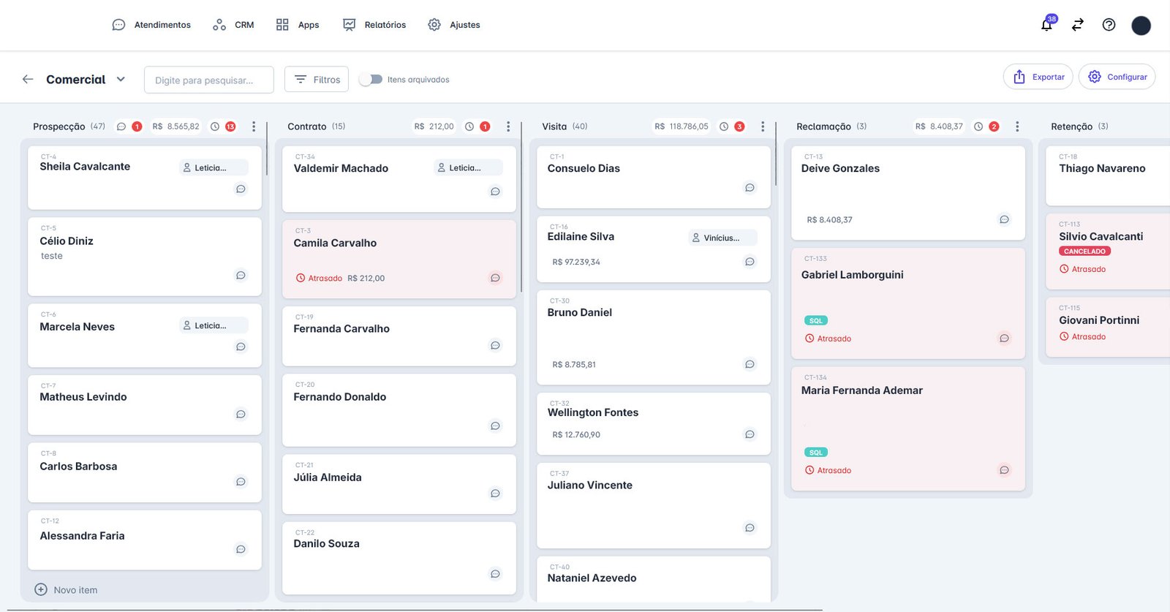Viewport: 1170px width, 612px height.
Task: Open the Giovani Portinni card
Action: coord(1108,327)
